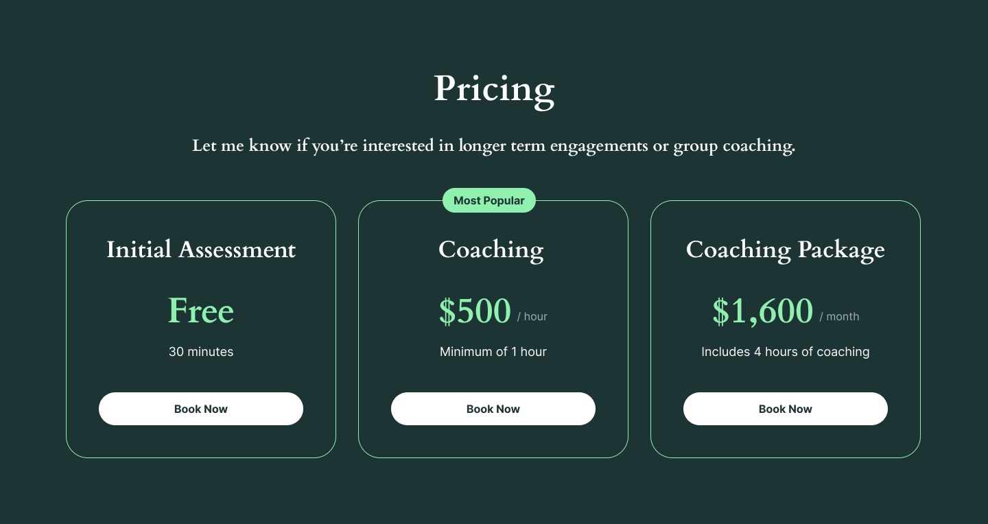Click the Free price label

(201, 311)
